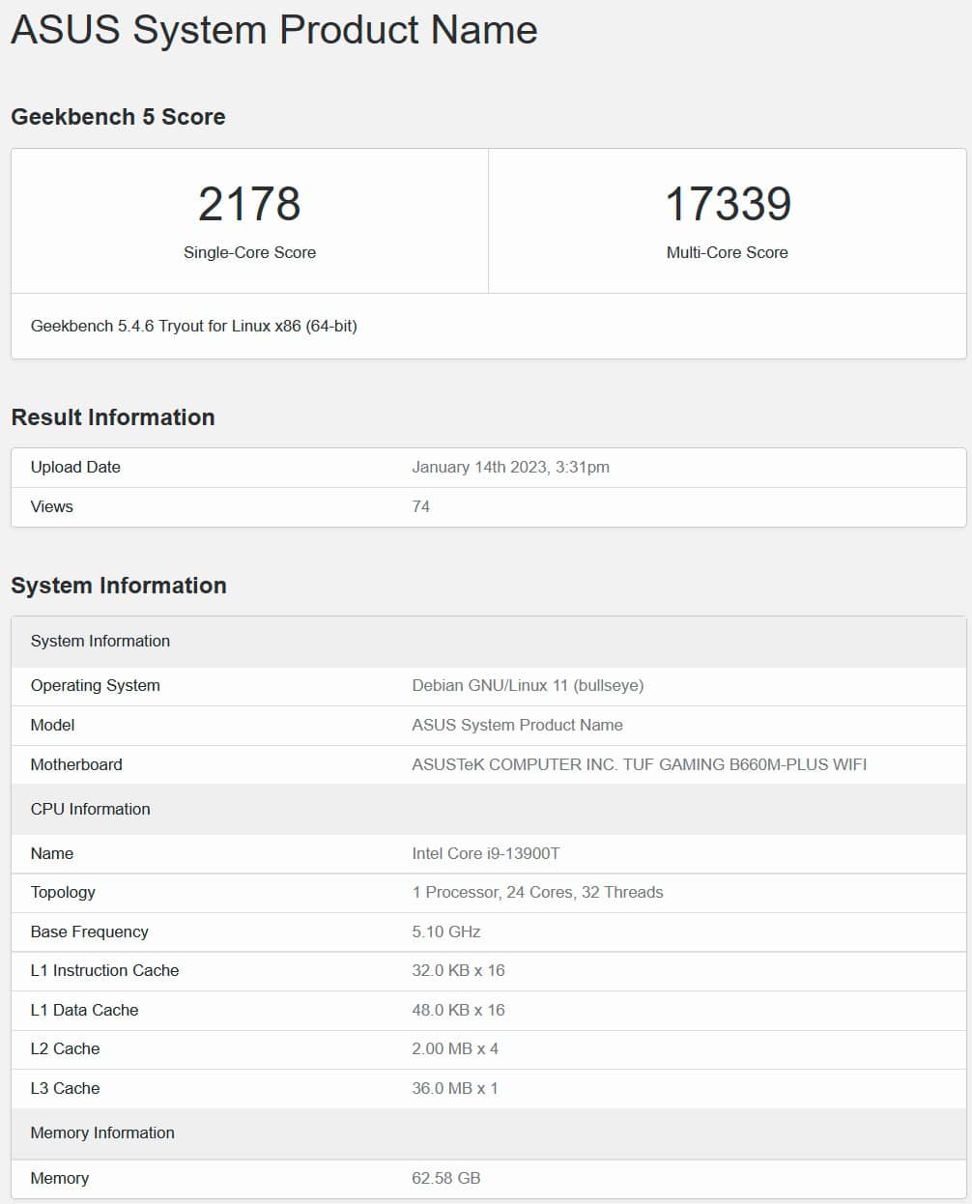Click the L2 Cache value 2.00 MB x 4
Image resolution: width=972 pixels, height=1204 pixels.
[455, 1048]
